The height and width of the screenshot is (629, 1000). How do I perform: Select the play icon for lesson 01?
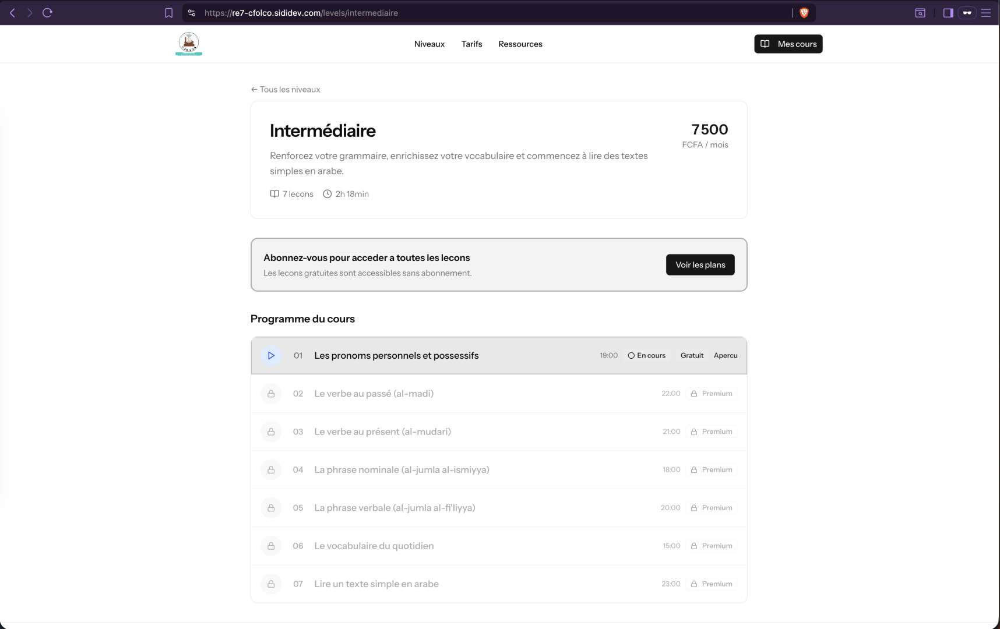271,355
